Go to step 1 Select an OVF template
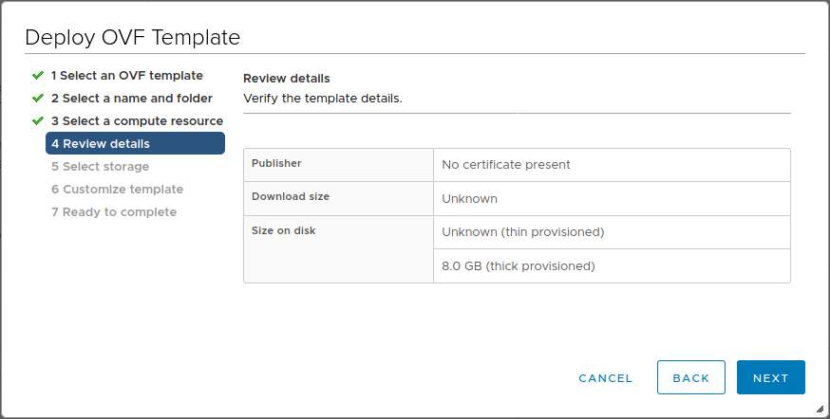This screenshot has height=419, width=830. 126,75
